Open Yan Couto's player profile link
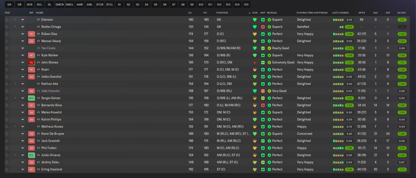The height and width of the screenshot is (178, 416). point(48,48)
